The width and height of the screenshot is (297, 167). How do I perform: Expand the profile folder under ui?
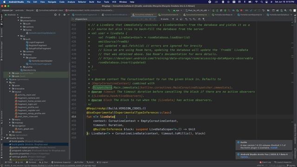click(x=21, y=67)
